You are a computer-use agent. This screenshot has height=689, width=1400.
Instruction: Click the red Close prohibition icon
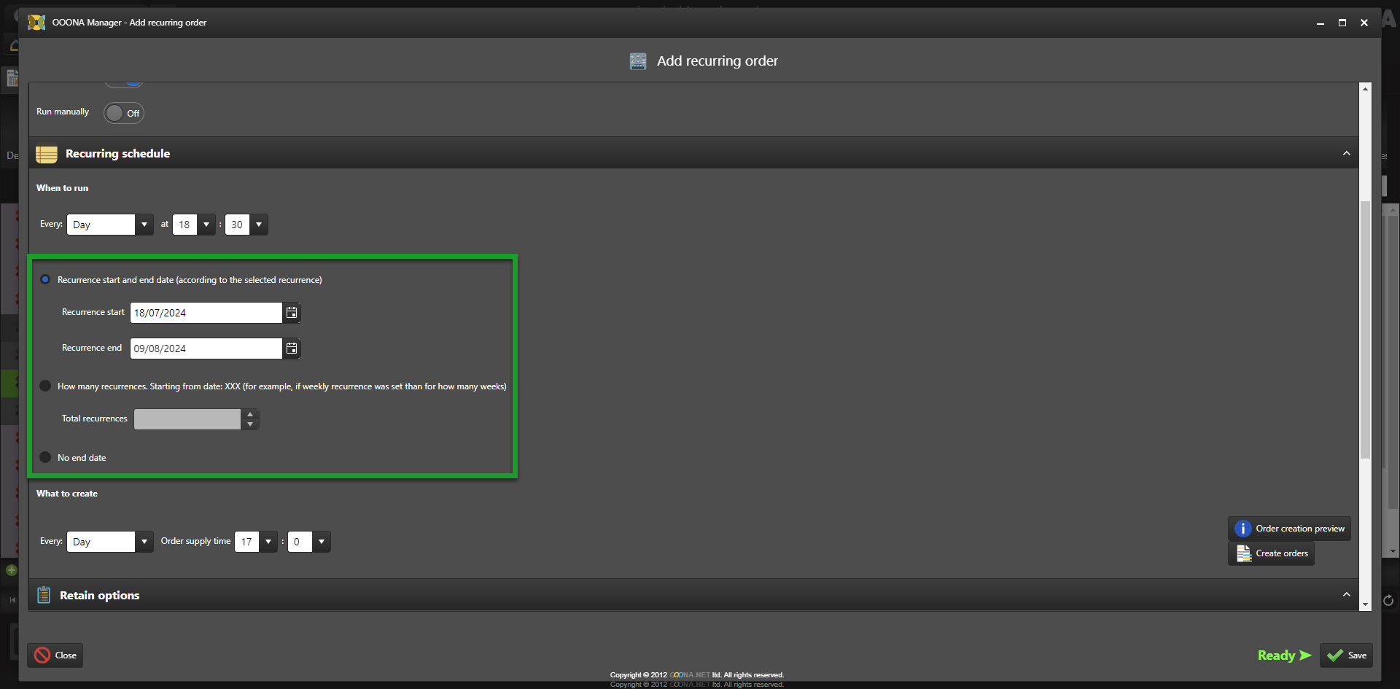tap(42, 655)
